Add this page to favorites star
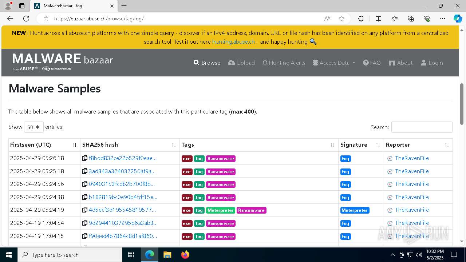 [341, 19]
